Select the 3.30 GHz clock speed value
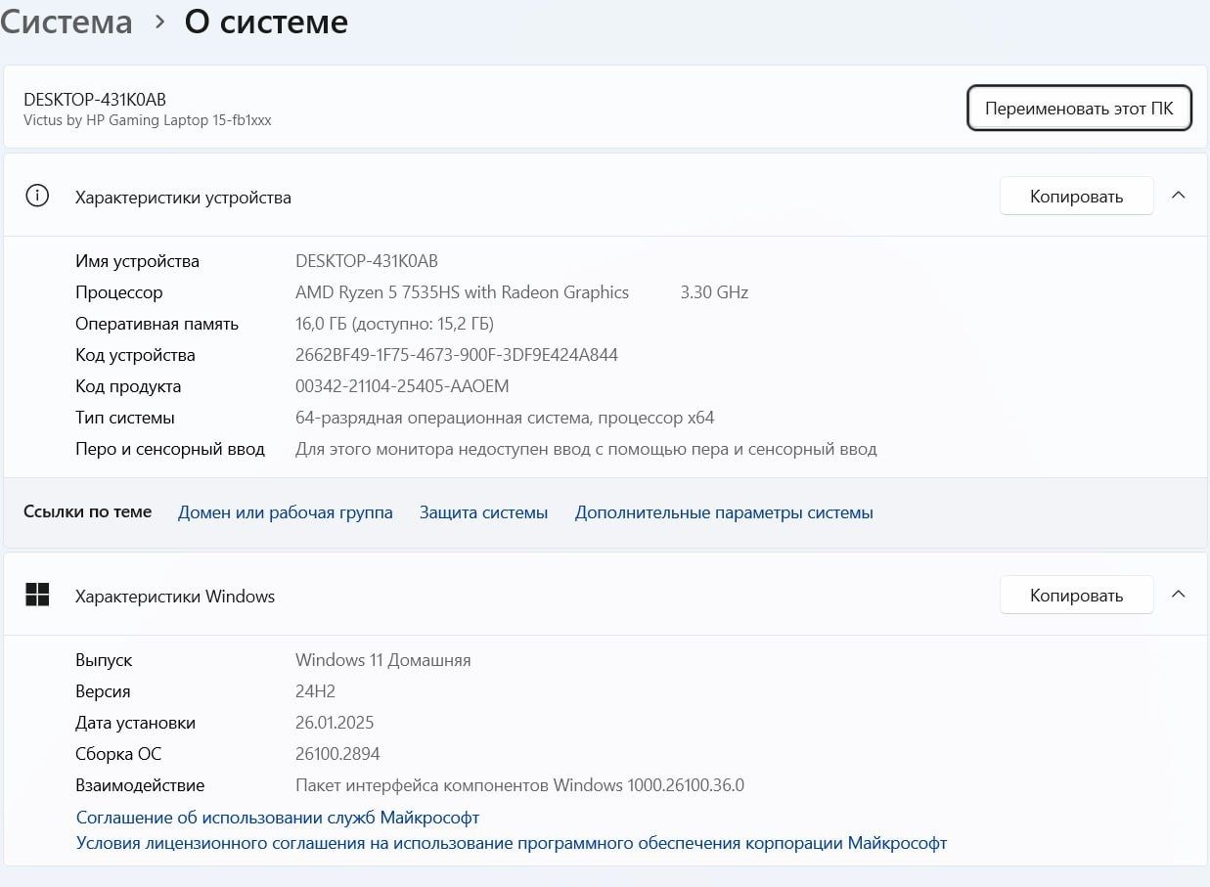The width and height of the screenshot is (1210, 887). 714,292
